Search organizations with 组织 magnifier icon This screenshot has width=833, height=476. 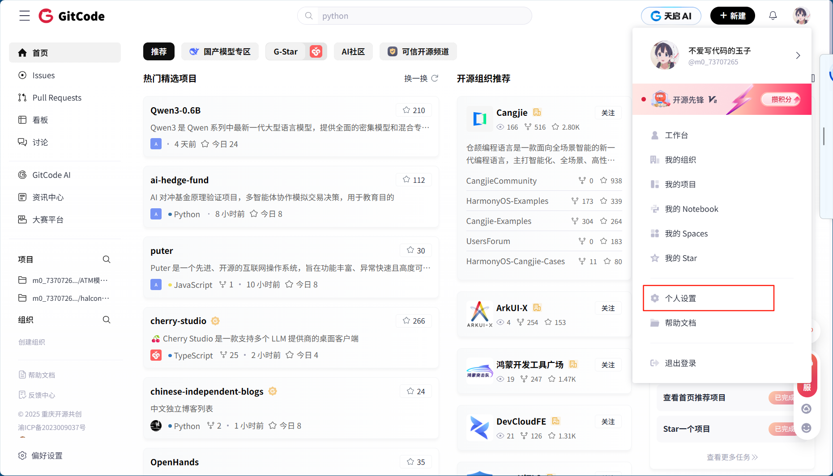pos(107,320)
